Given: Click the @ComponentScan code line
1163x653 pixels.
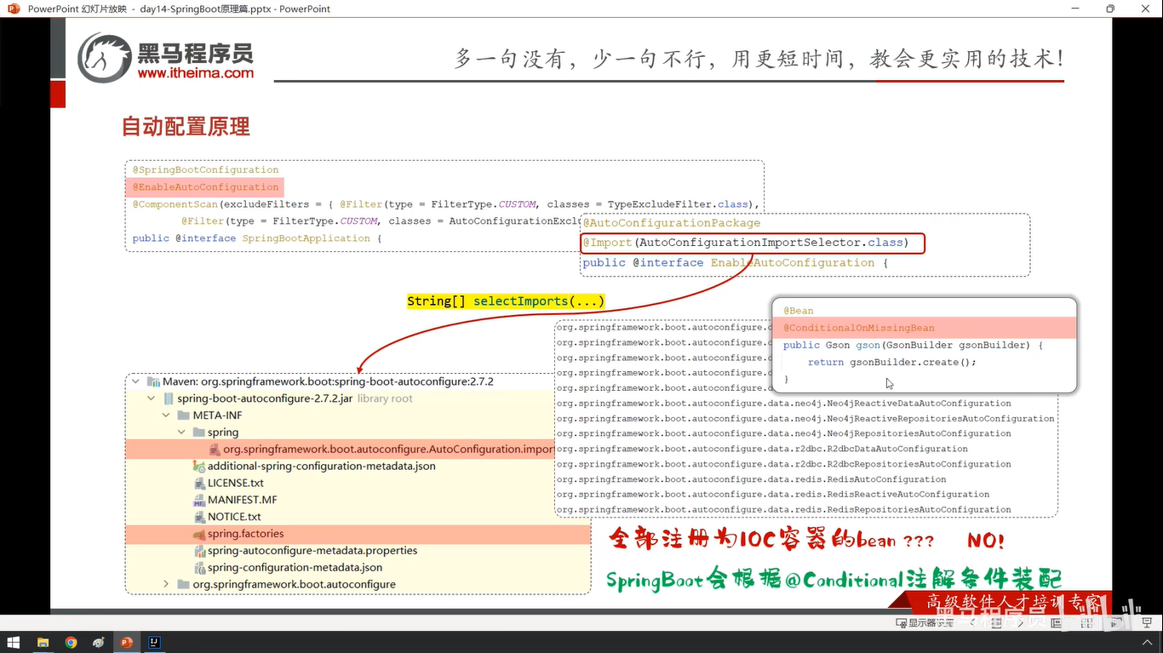Looking at the screenshot, I should [444, 204].
